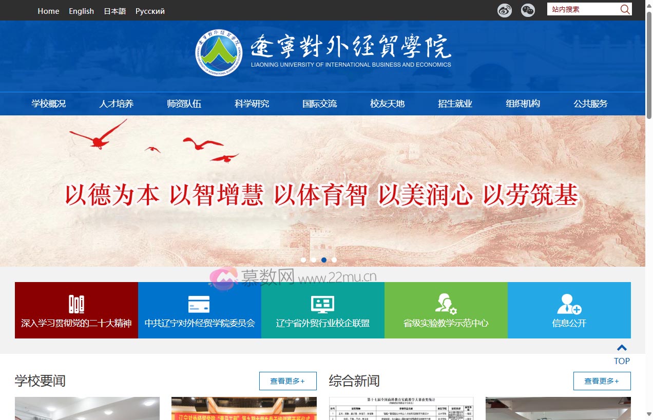653x420 pixels.
Task: Click the card icon on 中共辽宁对外经贸学院委员会 tile
Action: coord(199,303)
